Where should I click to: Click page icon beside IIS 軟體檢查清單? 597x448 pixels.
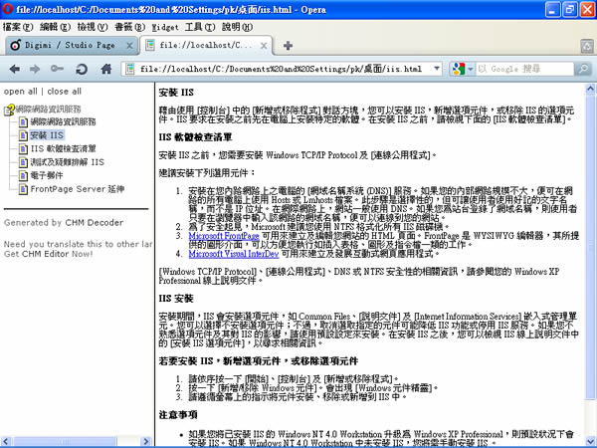[x=23, y=148]
